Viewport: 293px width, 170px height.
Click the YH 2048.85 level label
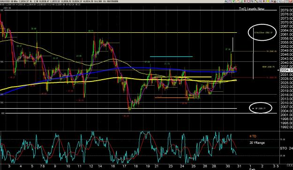coord(271,51)
